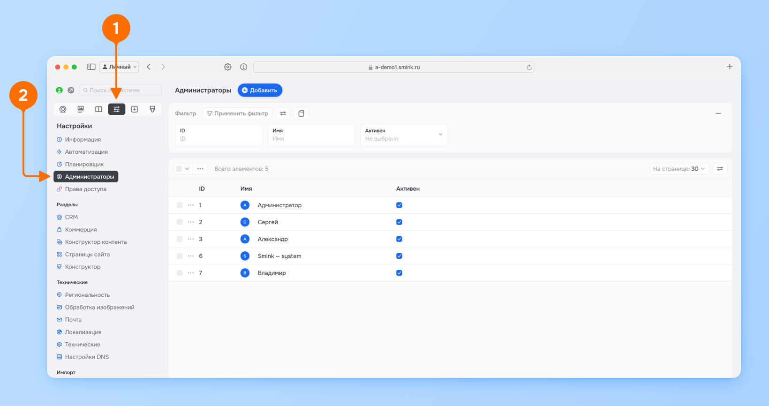Go back with the browser back arrow

pyautogui.click(x=149, y=67)
